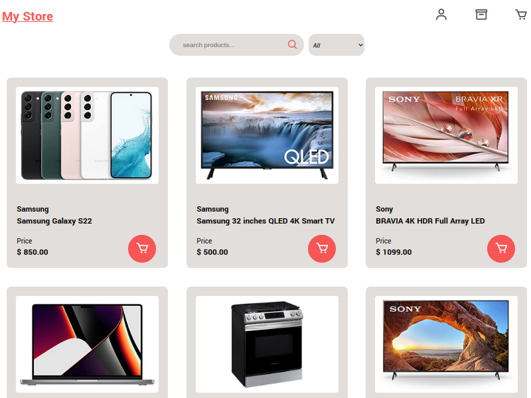Open the user account profile icon

(441, 15)
